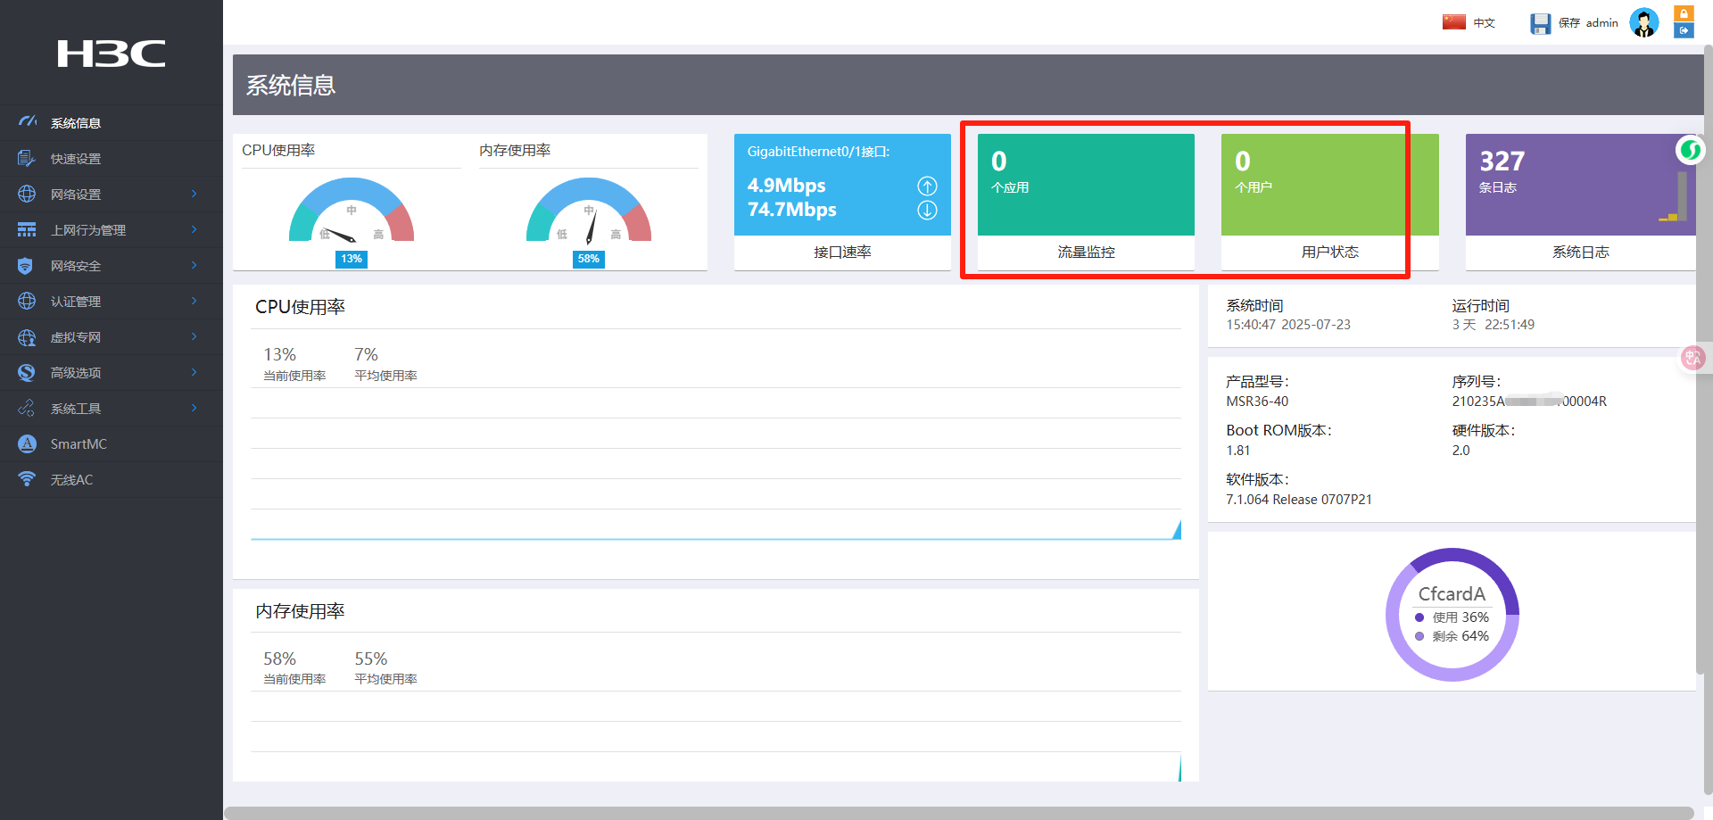
Task: Click the 认证管理 sidebar icon
Action: (27, 301)
